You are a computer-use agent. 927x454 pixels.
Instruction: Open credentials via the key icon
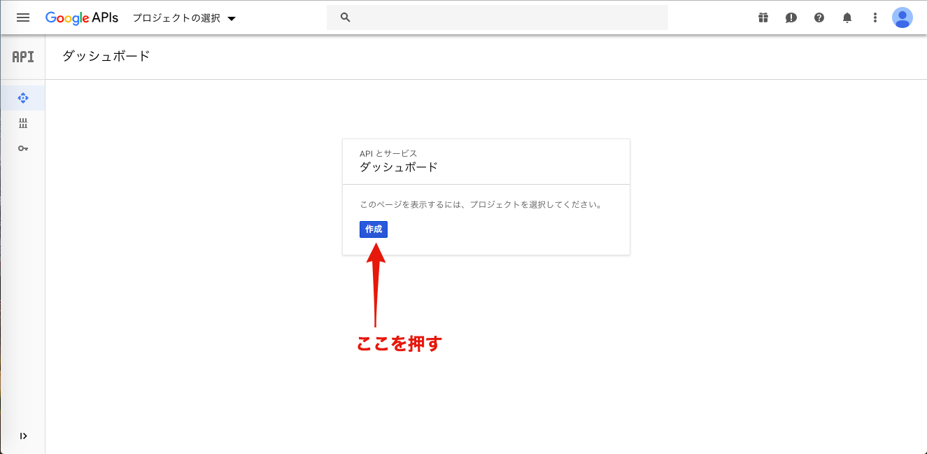[x=23, y=148]
